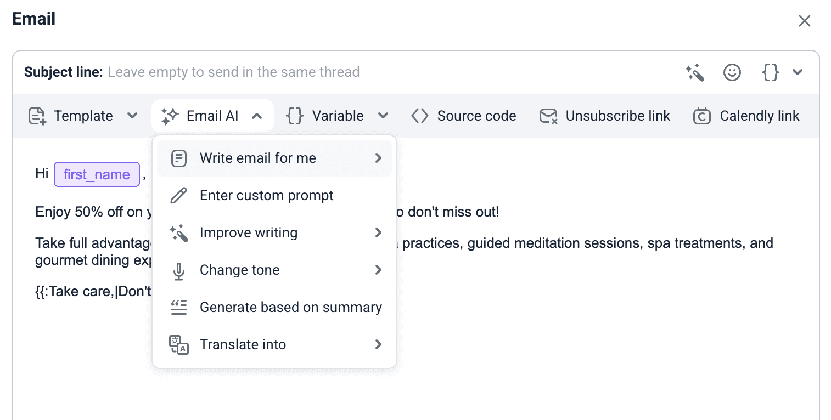Open the Improve writing submenu
The image size is (831, 420).
(249, 233)
